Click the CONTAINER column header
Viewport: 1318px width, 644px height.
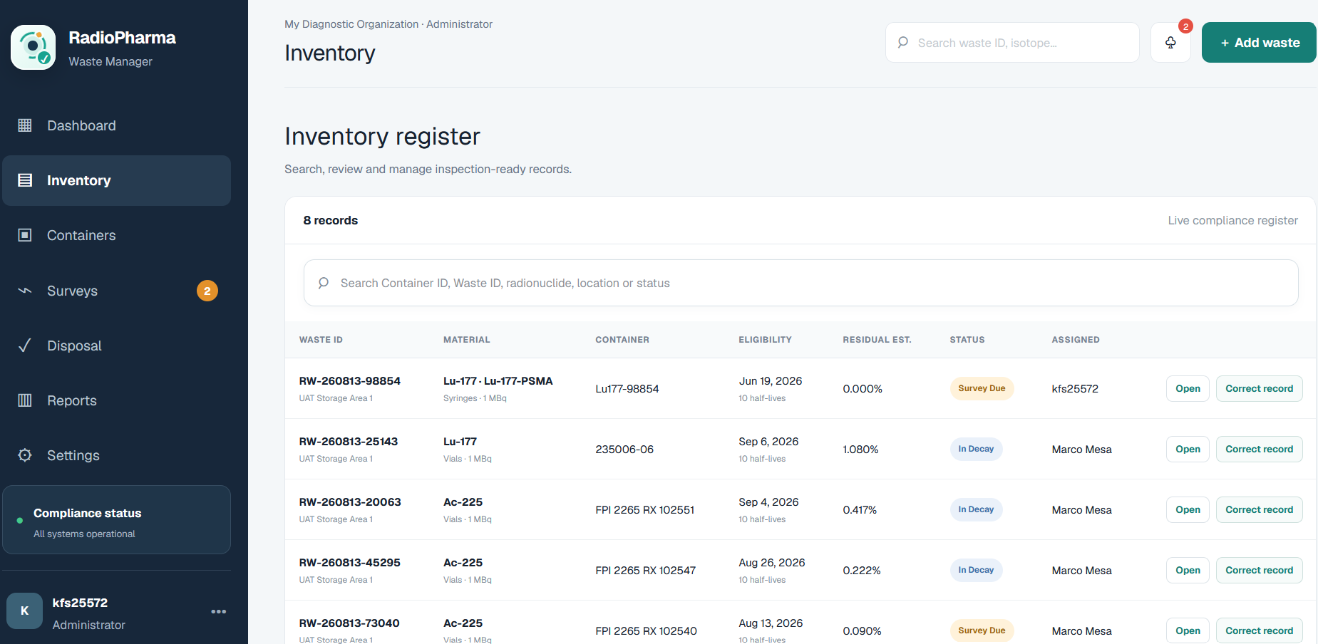tap(622, 340)
